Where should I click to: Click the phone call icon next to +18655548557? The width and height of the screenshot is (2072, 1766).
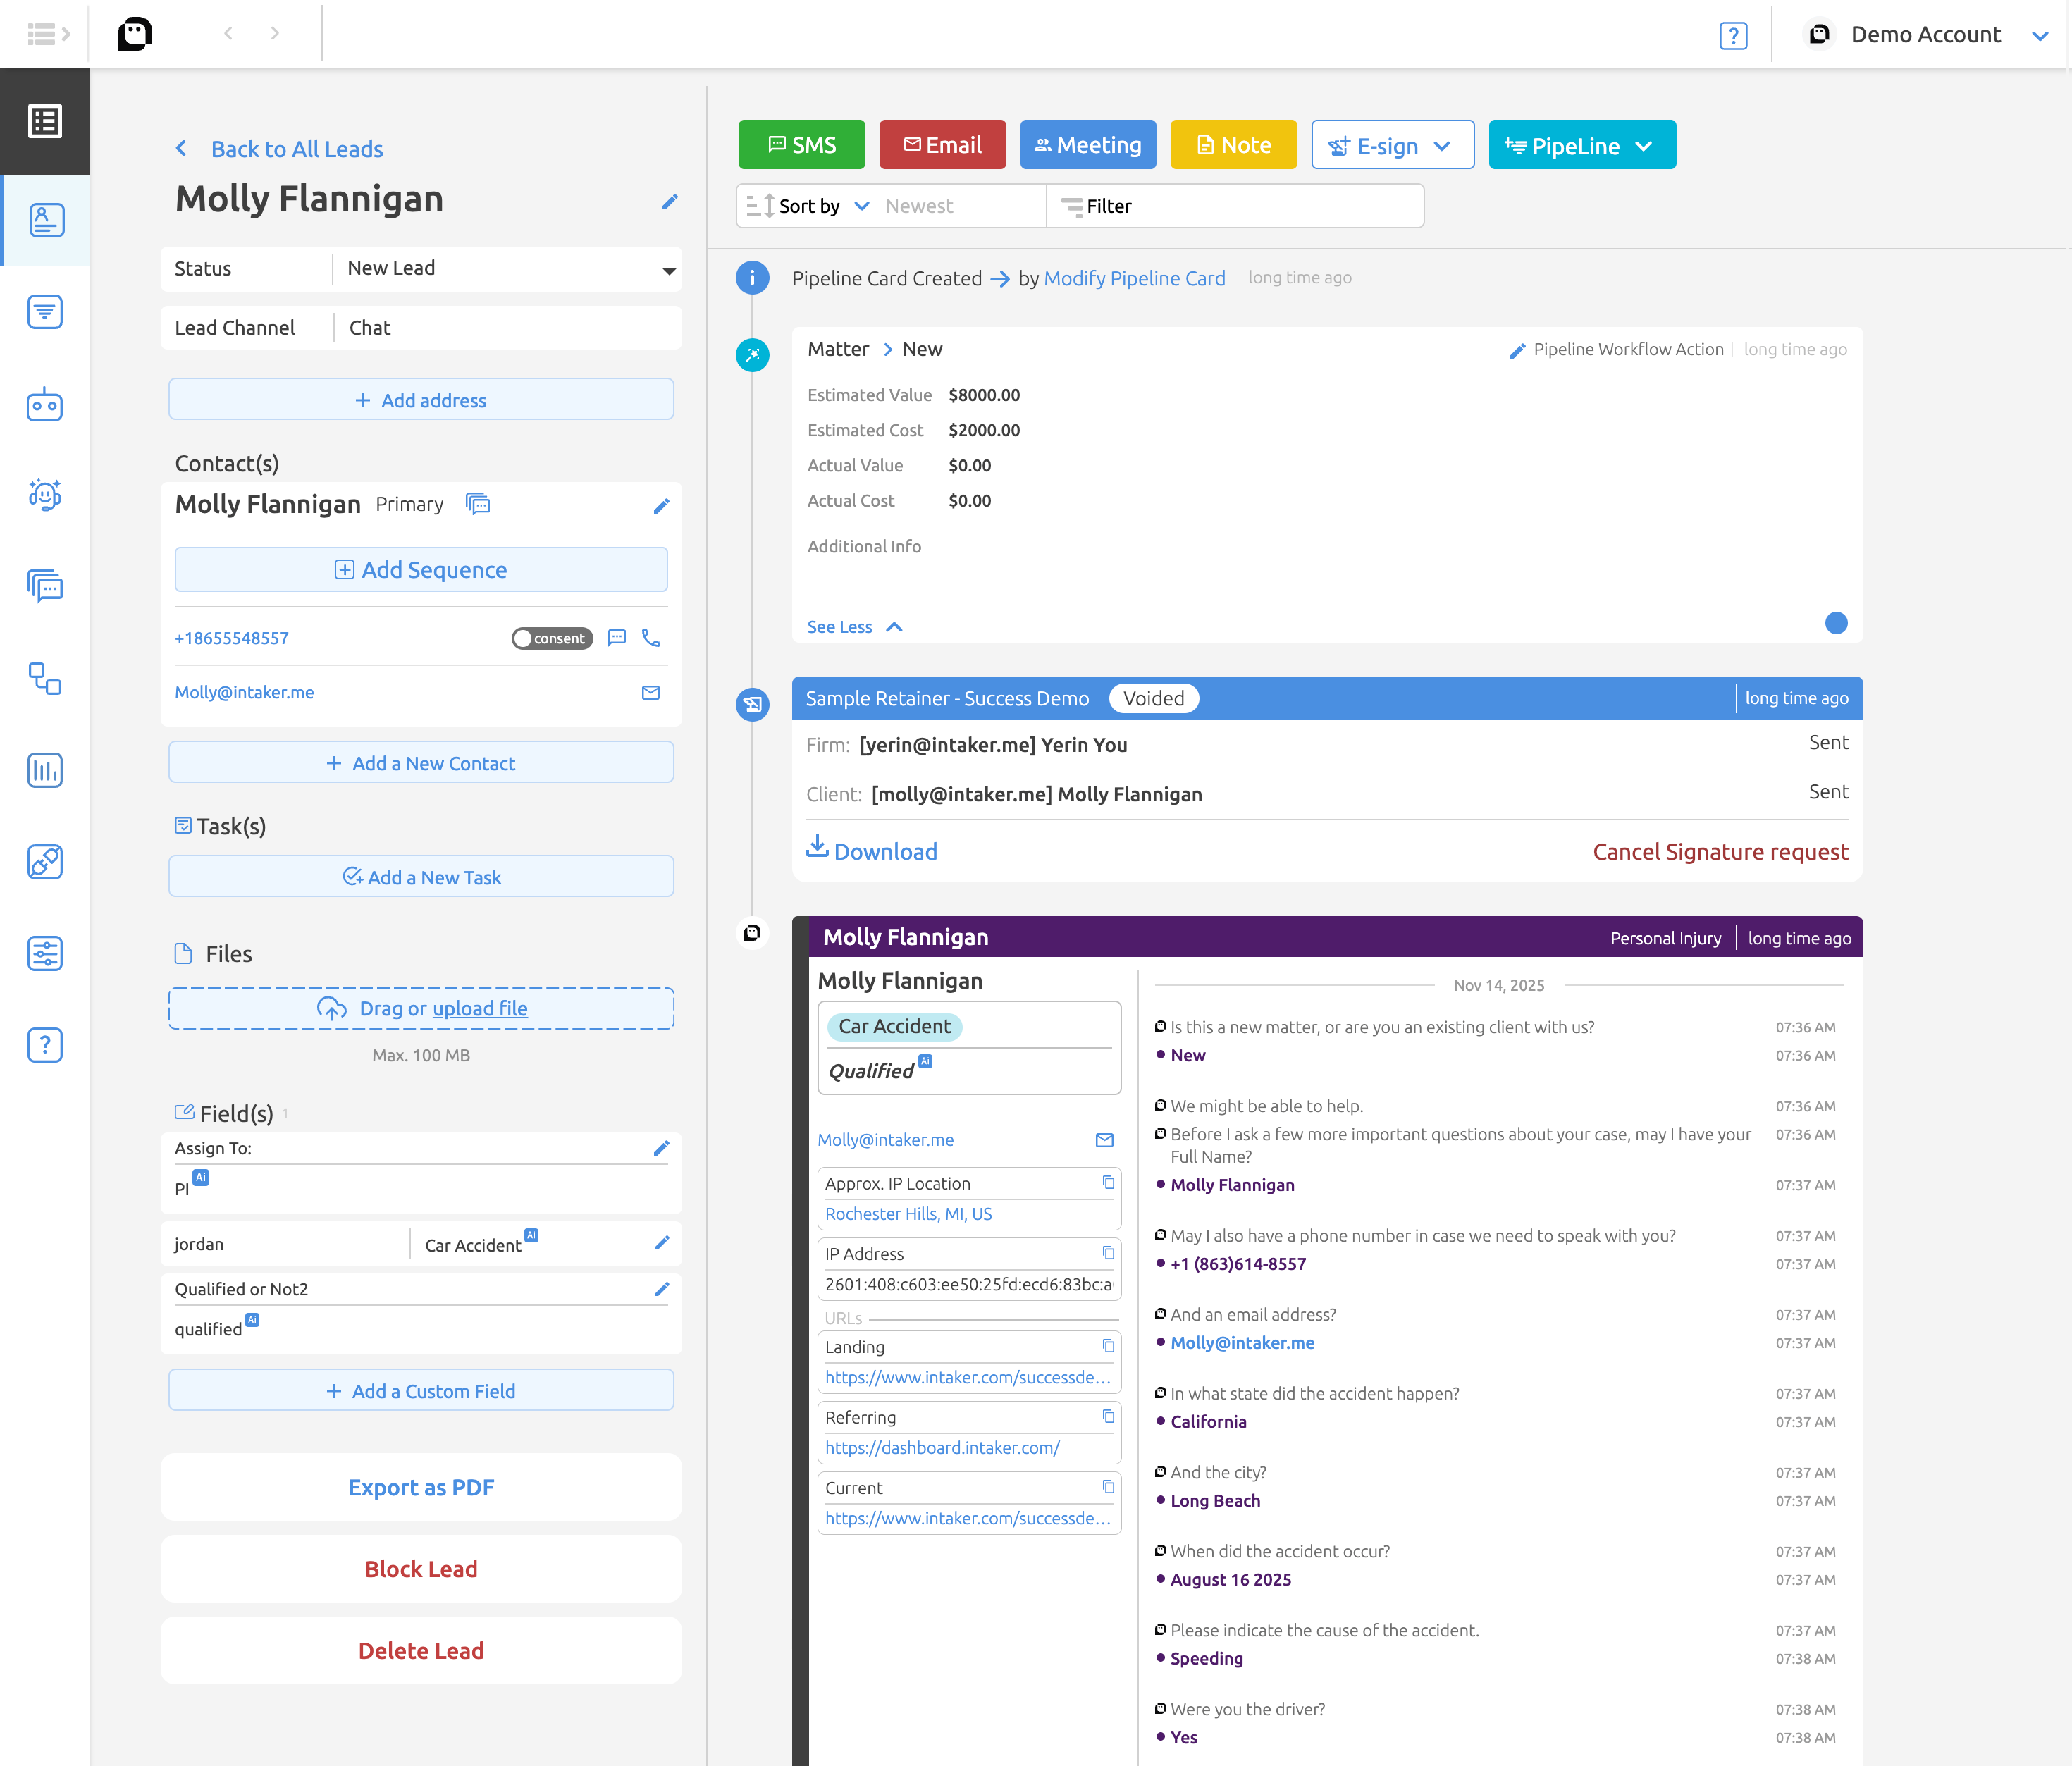point(651,638)
